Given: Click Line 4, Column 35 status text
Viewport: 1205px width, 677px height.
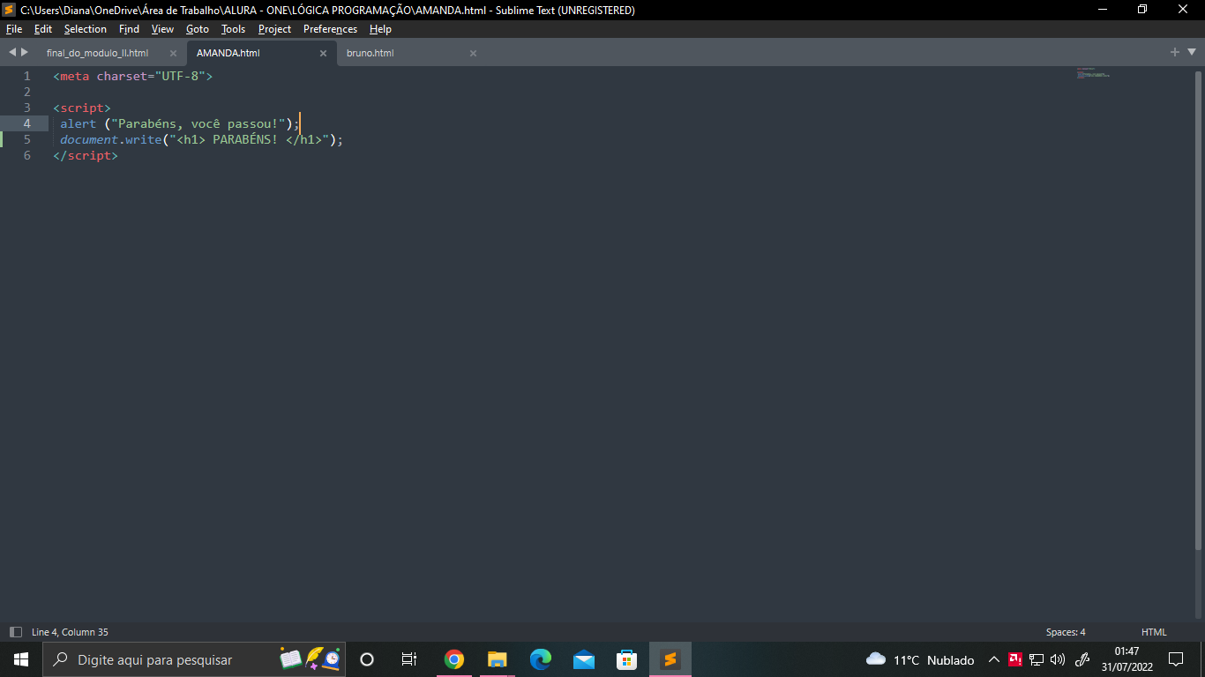Looking at the screenshot, I should tap(70, 632).
